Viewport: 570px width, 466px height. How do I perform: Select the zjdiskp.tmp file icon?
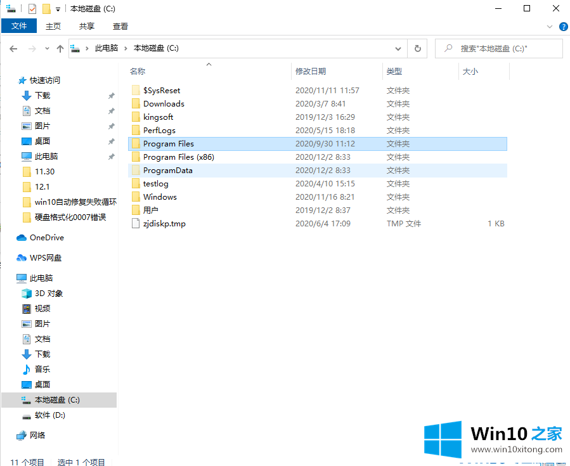136,224
